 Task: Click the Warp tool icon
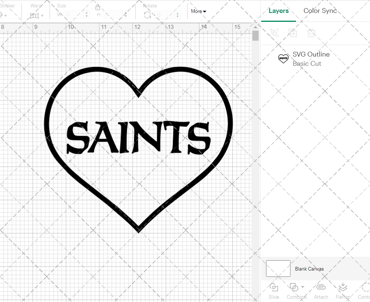35,16
